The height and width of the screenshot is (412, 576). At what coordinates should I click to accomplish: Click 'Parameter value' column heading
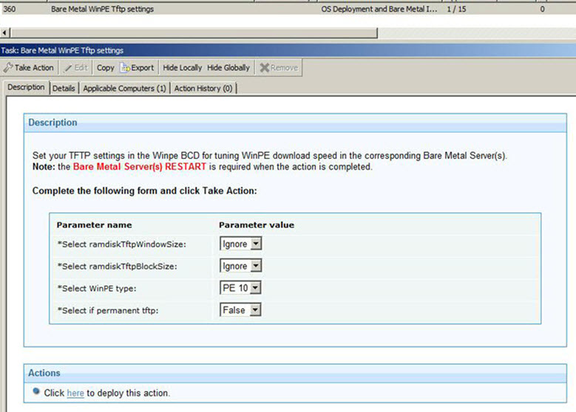coord(257,225)
